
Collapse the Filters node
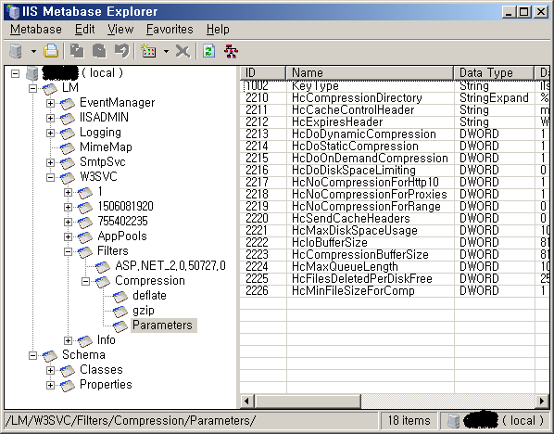coord(69,252)
